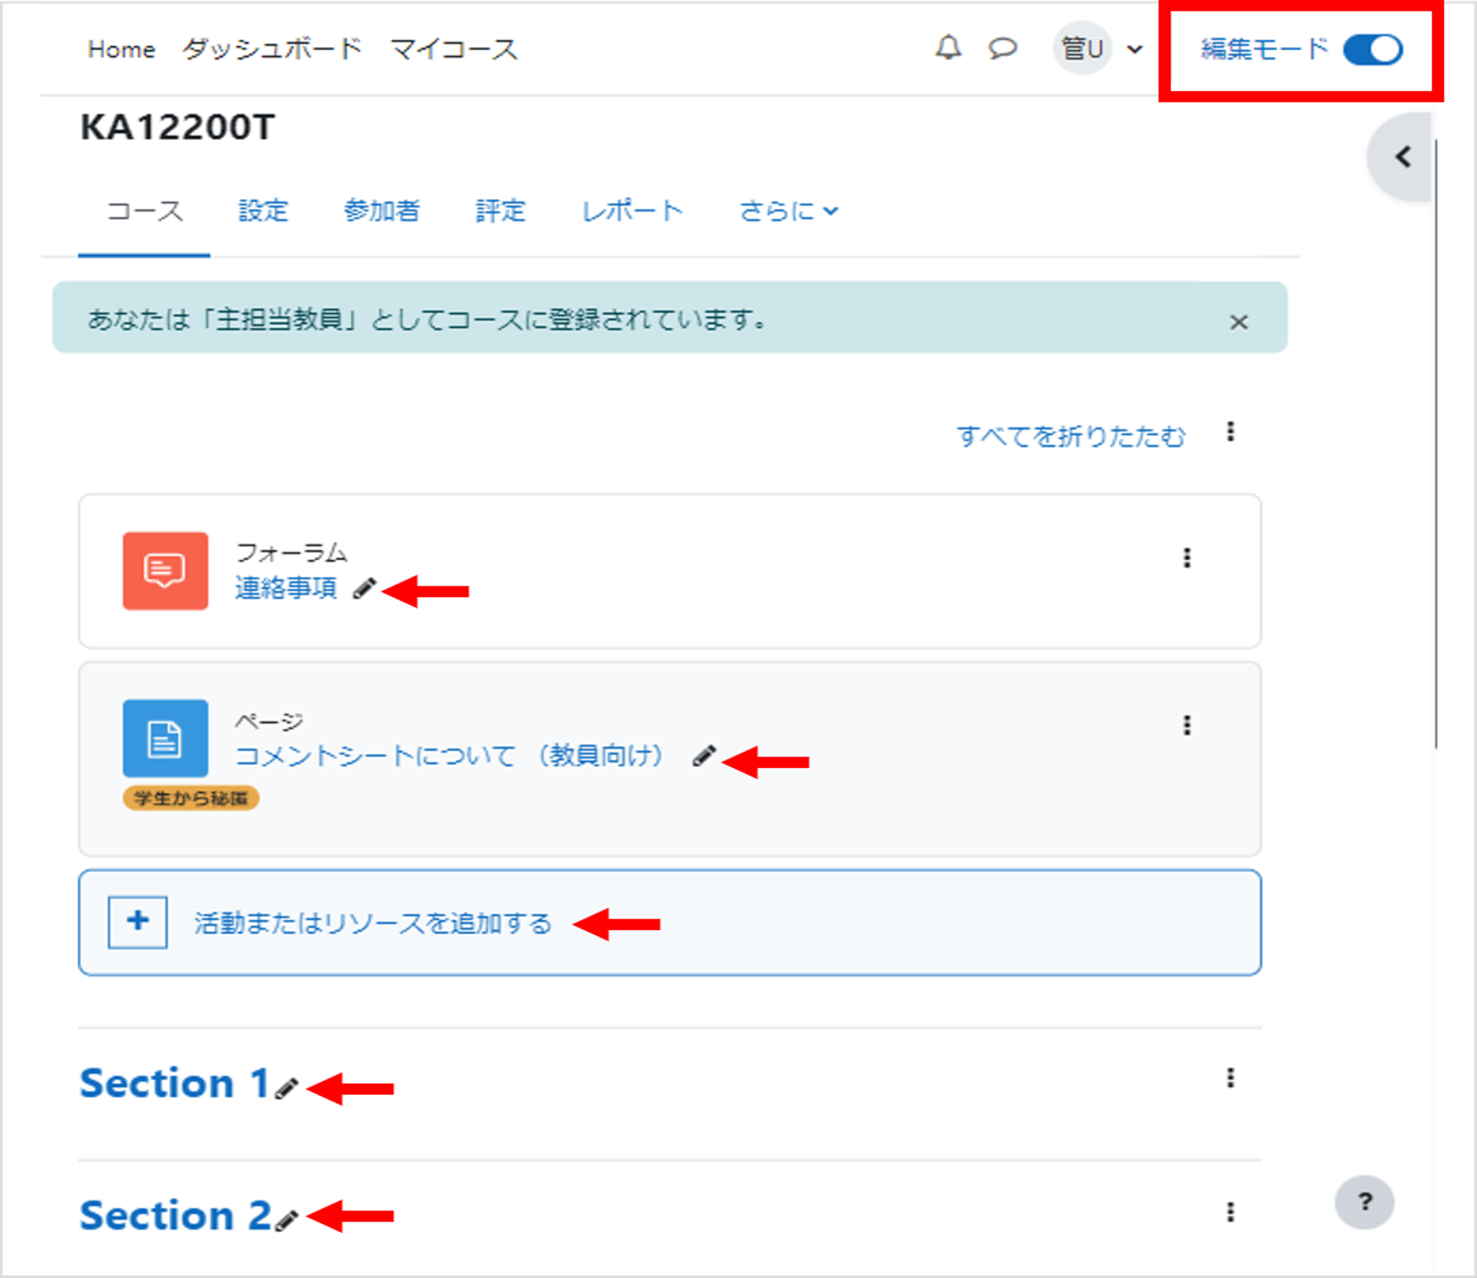
Task: Click the KA12200T course title
Action: (178, 127)
